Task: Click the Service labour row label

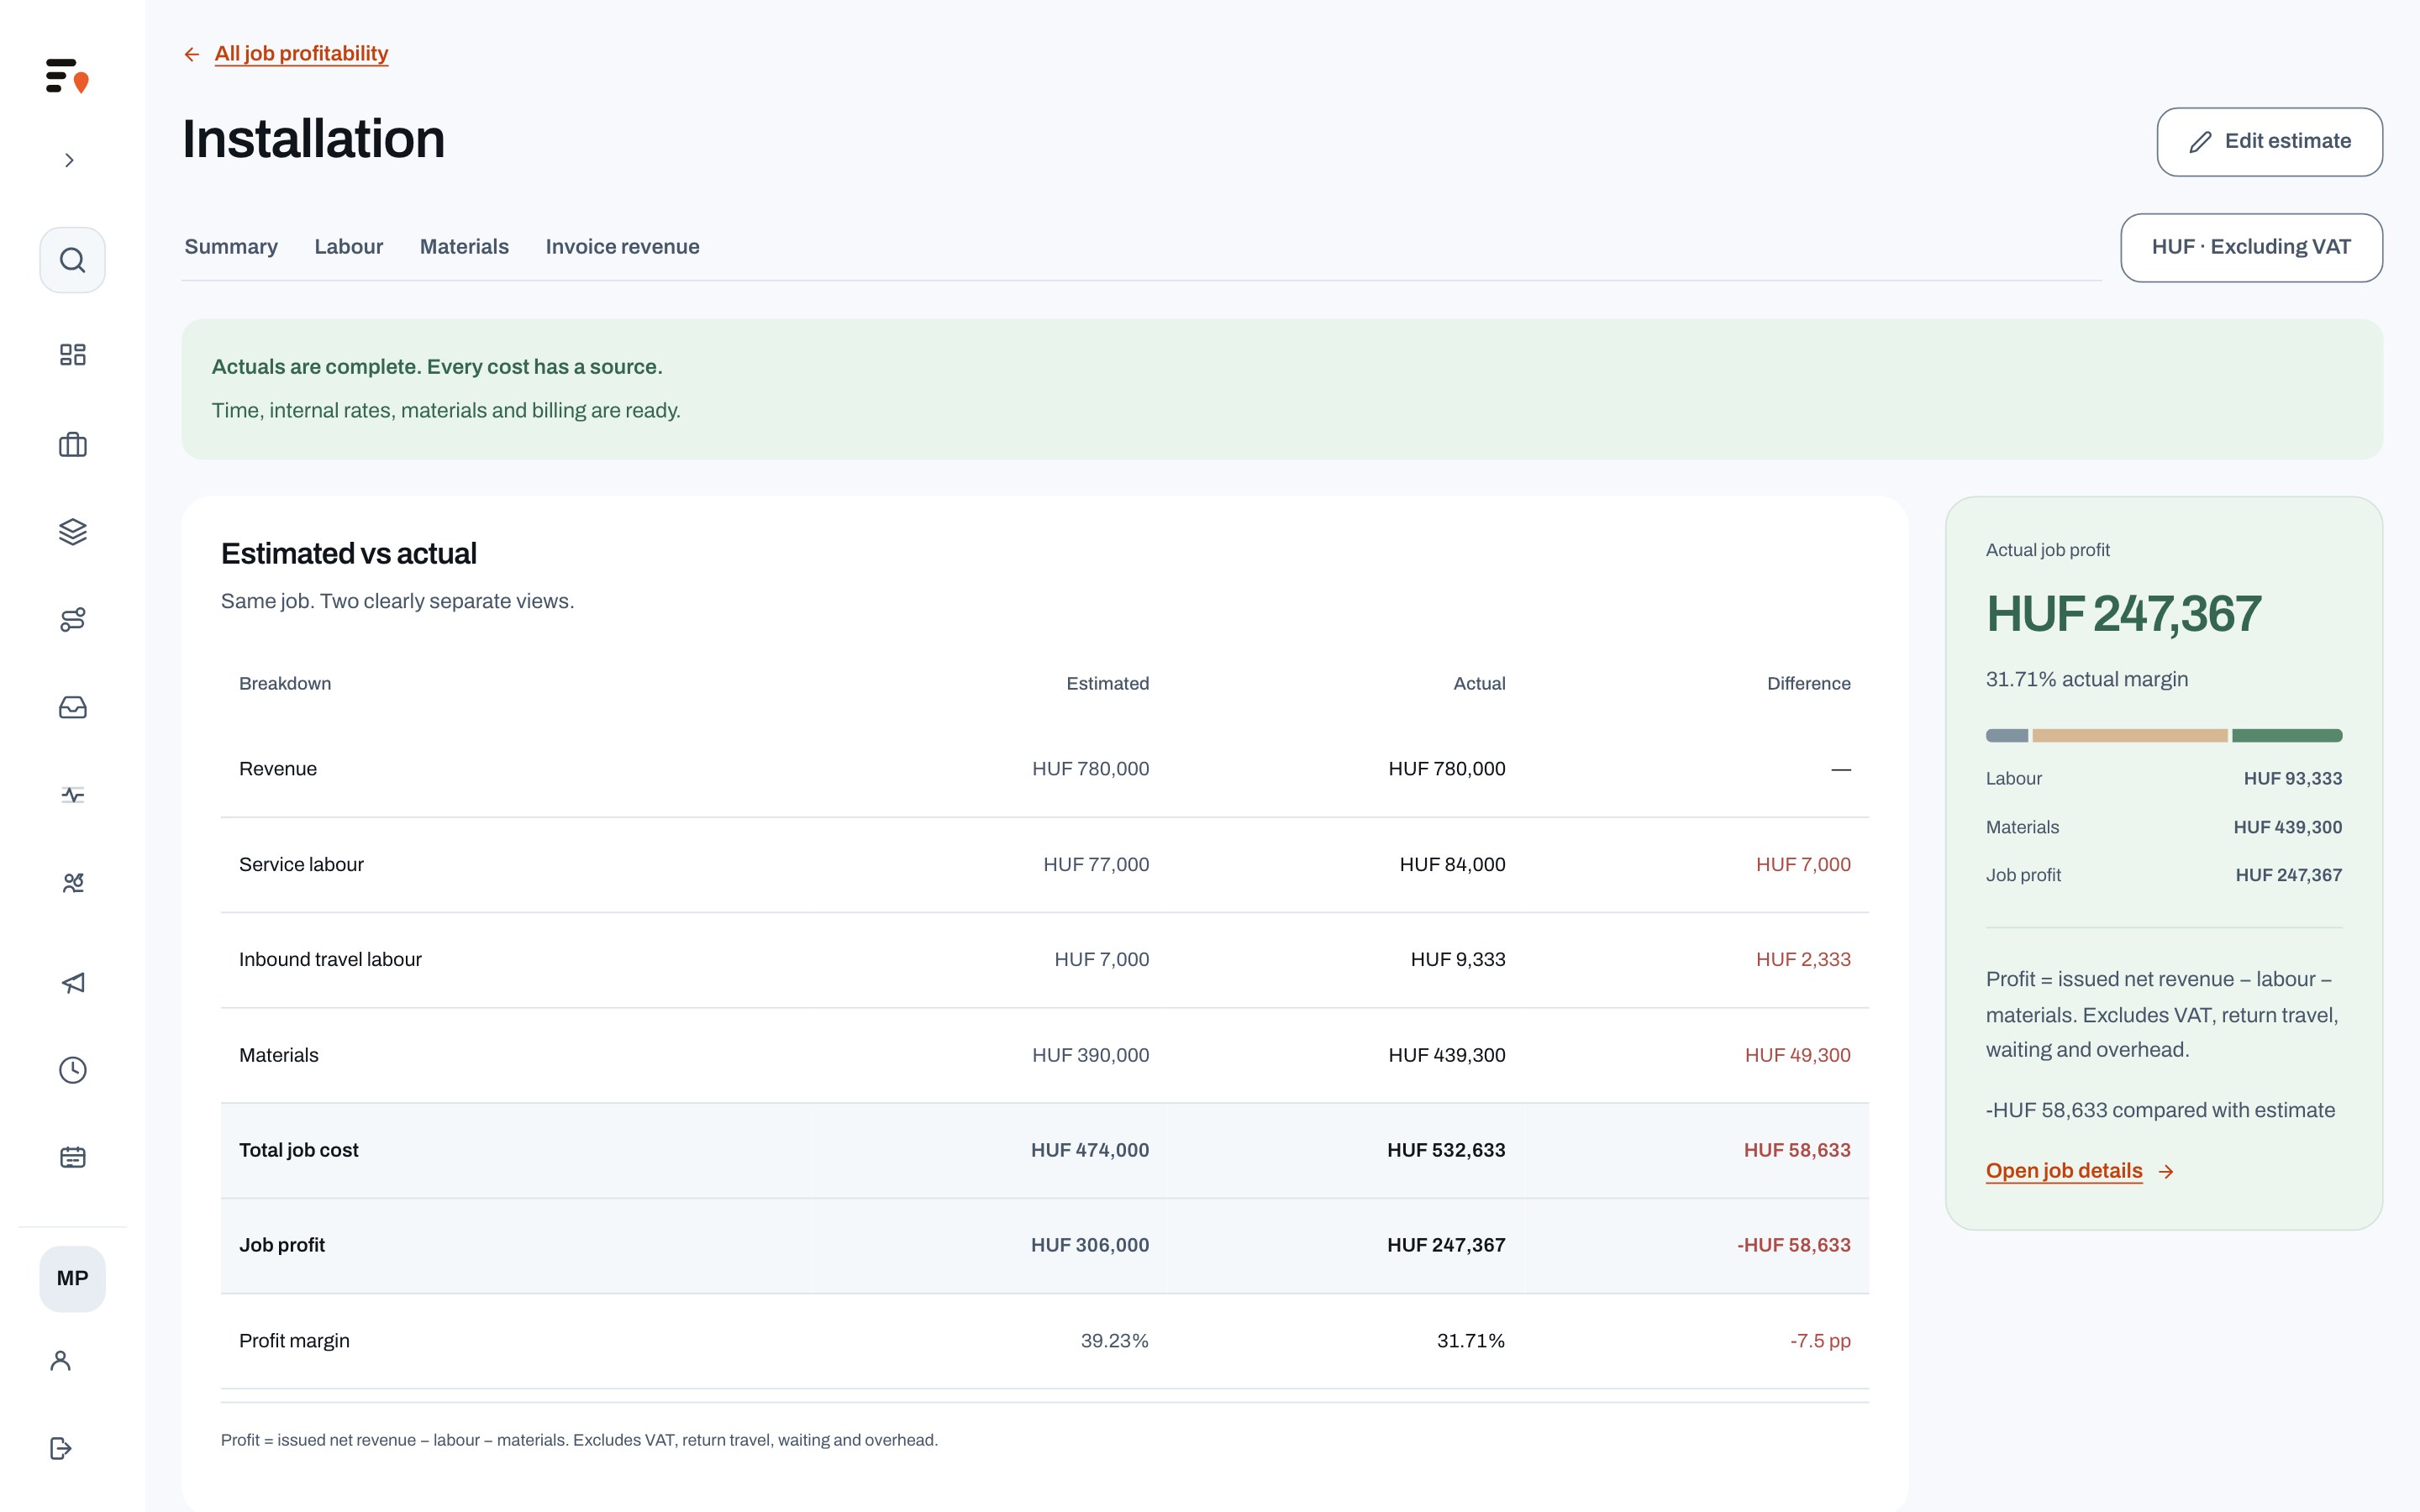Action: (x=301, y=864)
